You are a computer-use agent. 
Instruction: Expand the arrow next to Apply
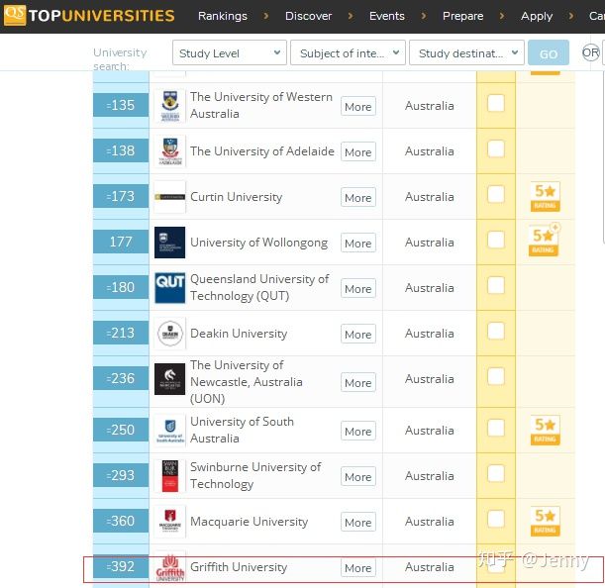click(x=571, y=16)
